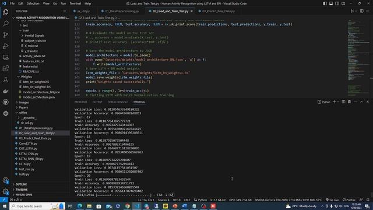Open the launch profile dropdown beside terminal plus
Viewport: 373px width, 210px height.
coord(338,102)
